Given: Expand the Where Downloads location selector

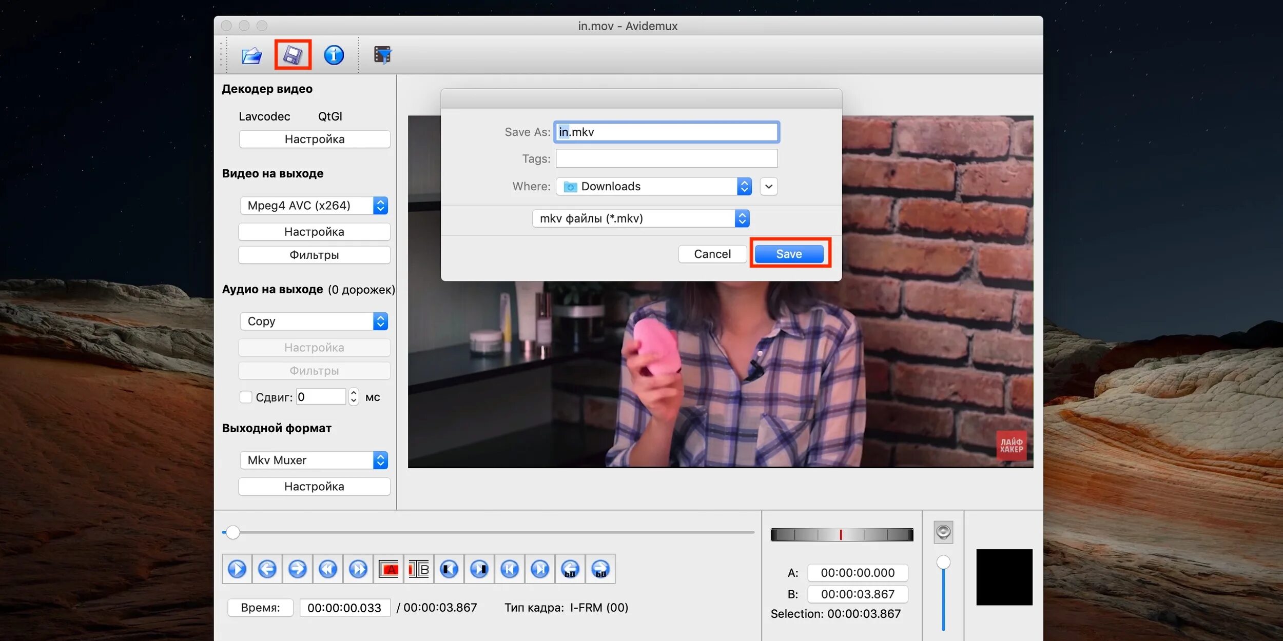Looking at the screenshot, I should pos(767,186).
